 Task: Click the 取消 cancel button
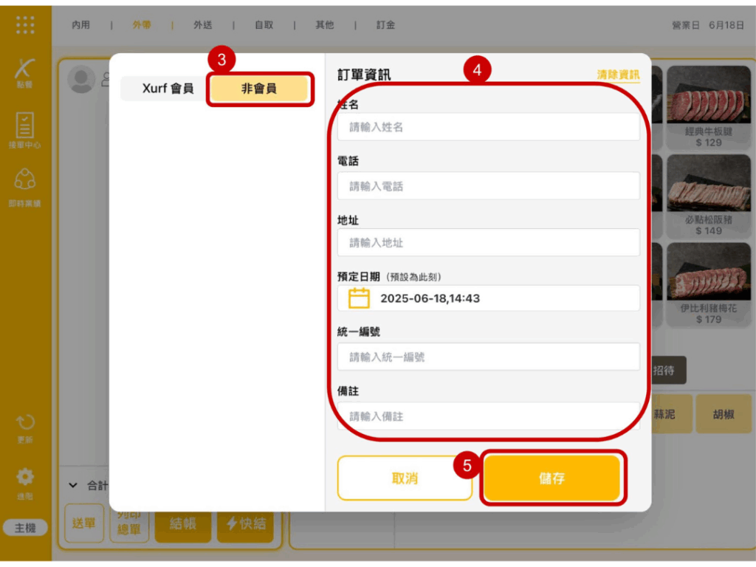click(x=405, y=478)
